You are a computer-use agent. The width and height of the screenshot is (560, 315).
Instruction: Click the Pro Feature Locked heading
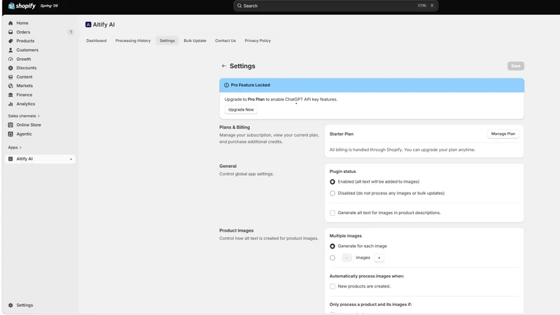pyautogui.click(x=251, y=85)
